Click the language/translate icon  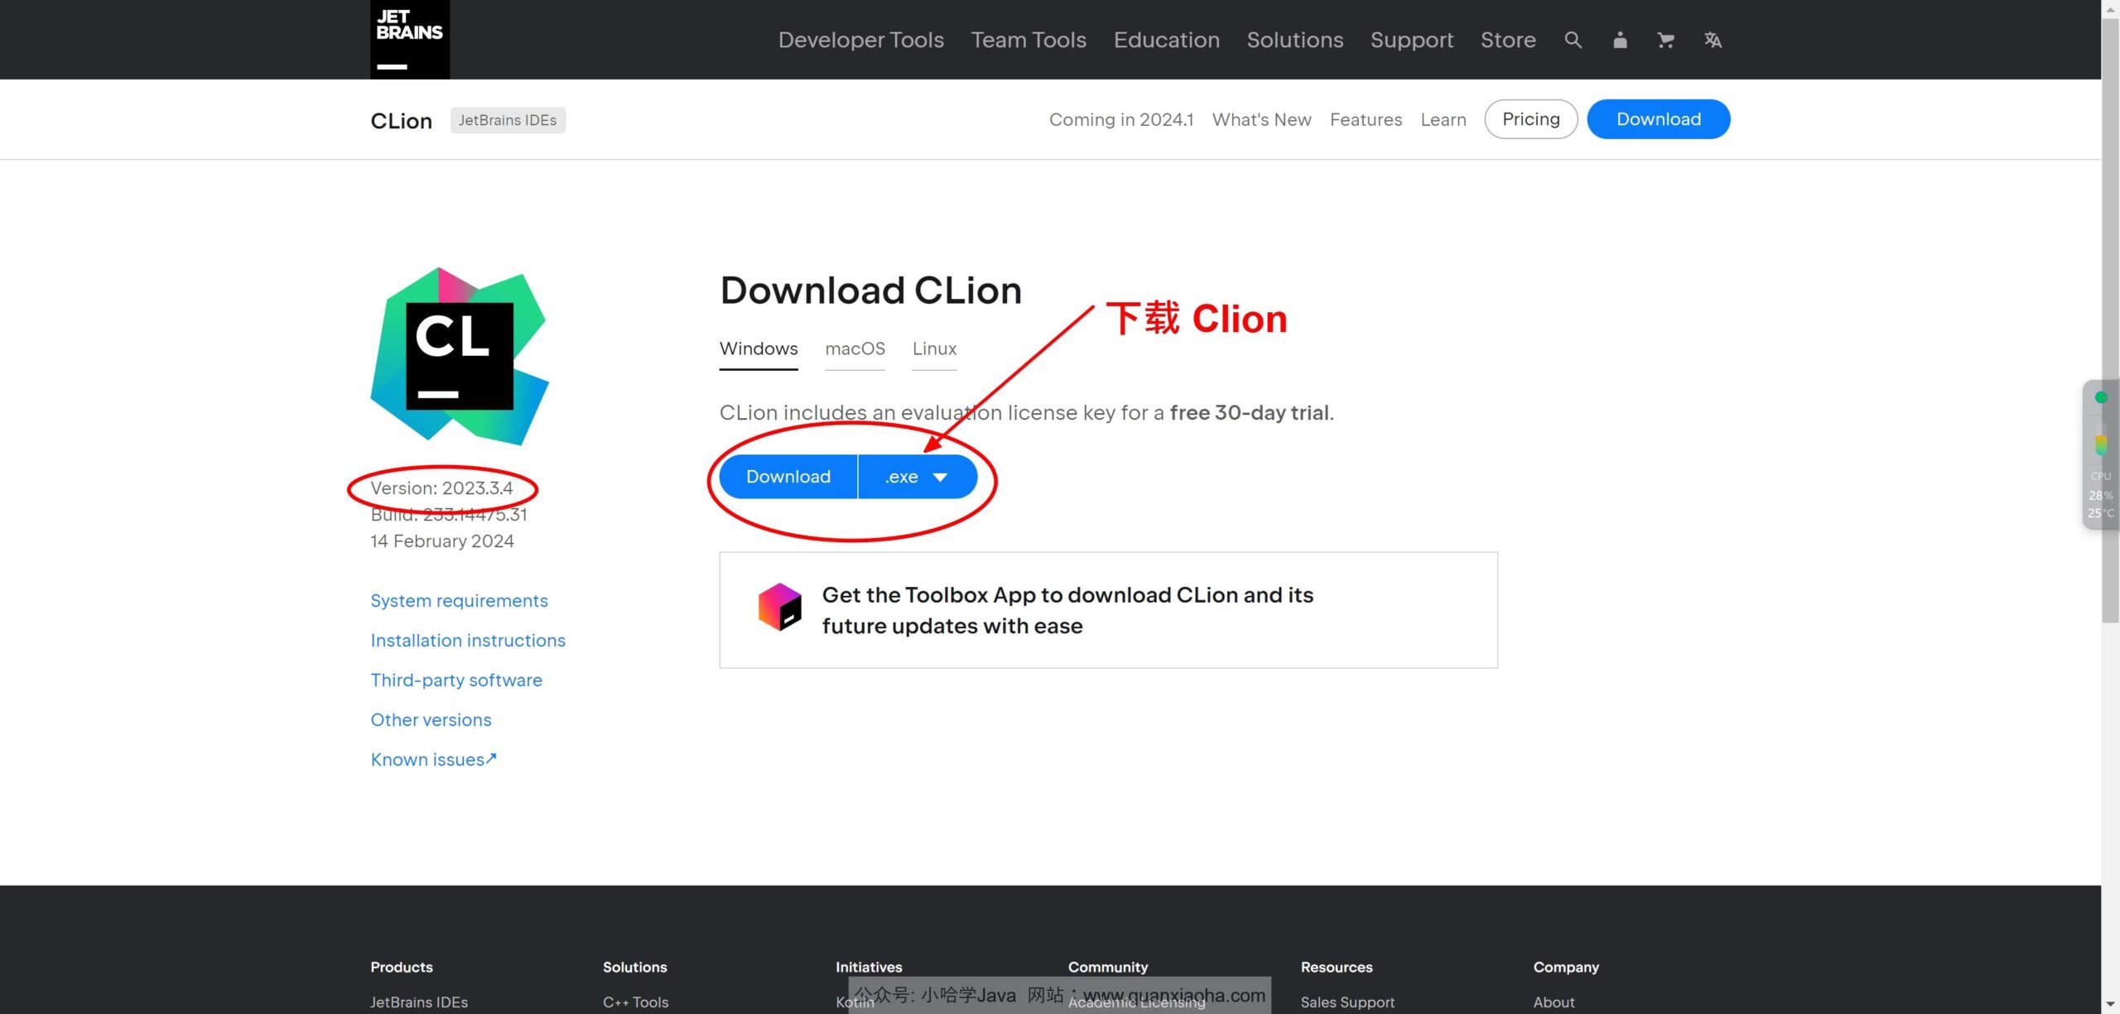point(1712,39)
